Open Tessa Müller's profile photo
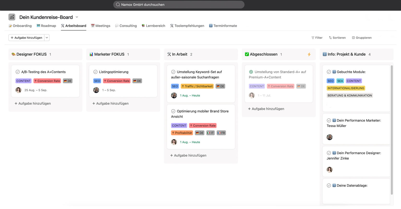The width and height of the screenshot is (401, 209). (329, 137)
